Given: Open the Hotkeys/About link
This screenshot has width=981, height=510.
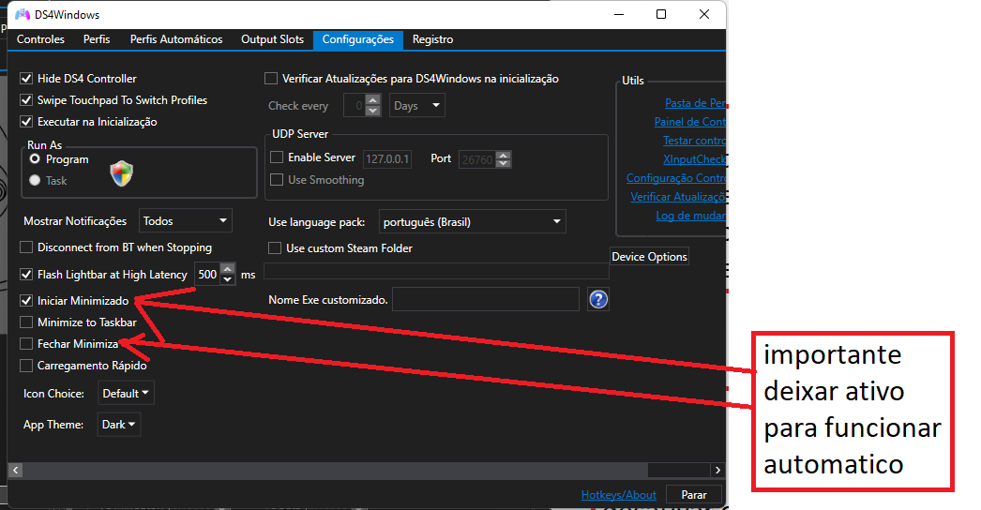Looking at the screenshot, I should tap(619, 495).
